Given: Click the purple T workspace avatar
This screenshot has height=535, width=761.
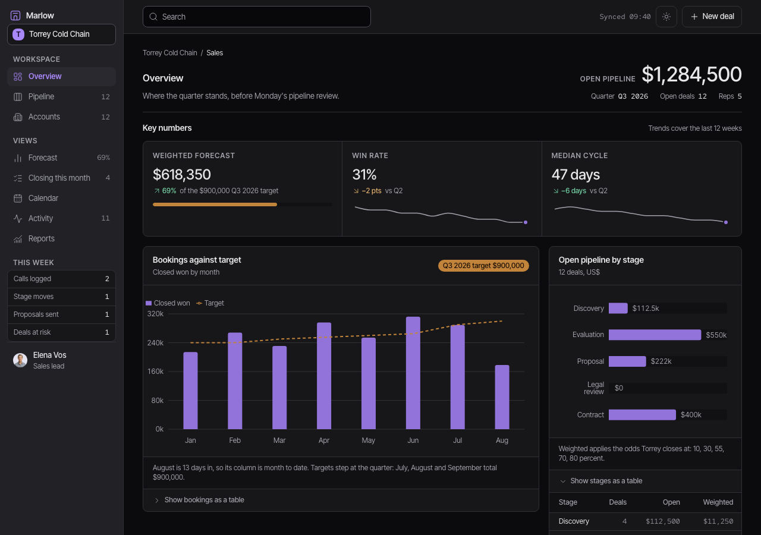Looking at the screenshot, I should coord(18,34).
